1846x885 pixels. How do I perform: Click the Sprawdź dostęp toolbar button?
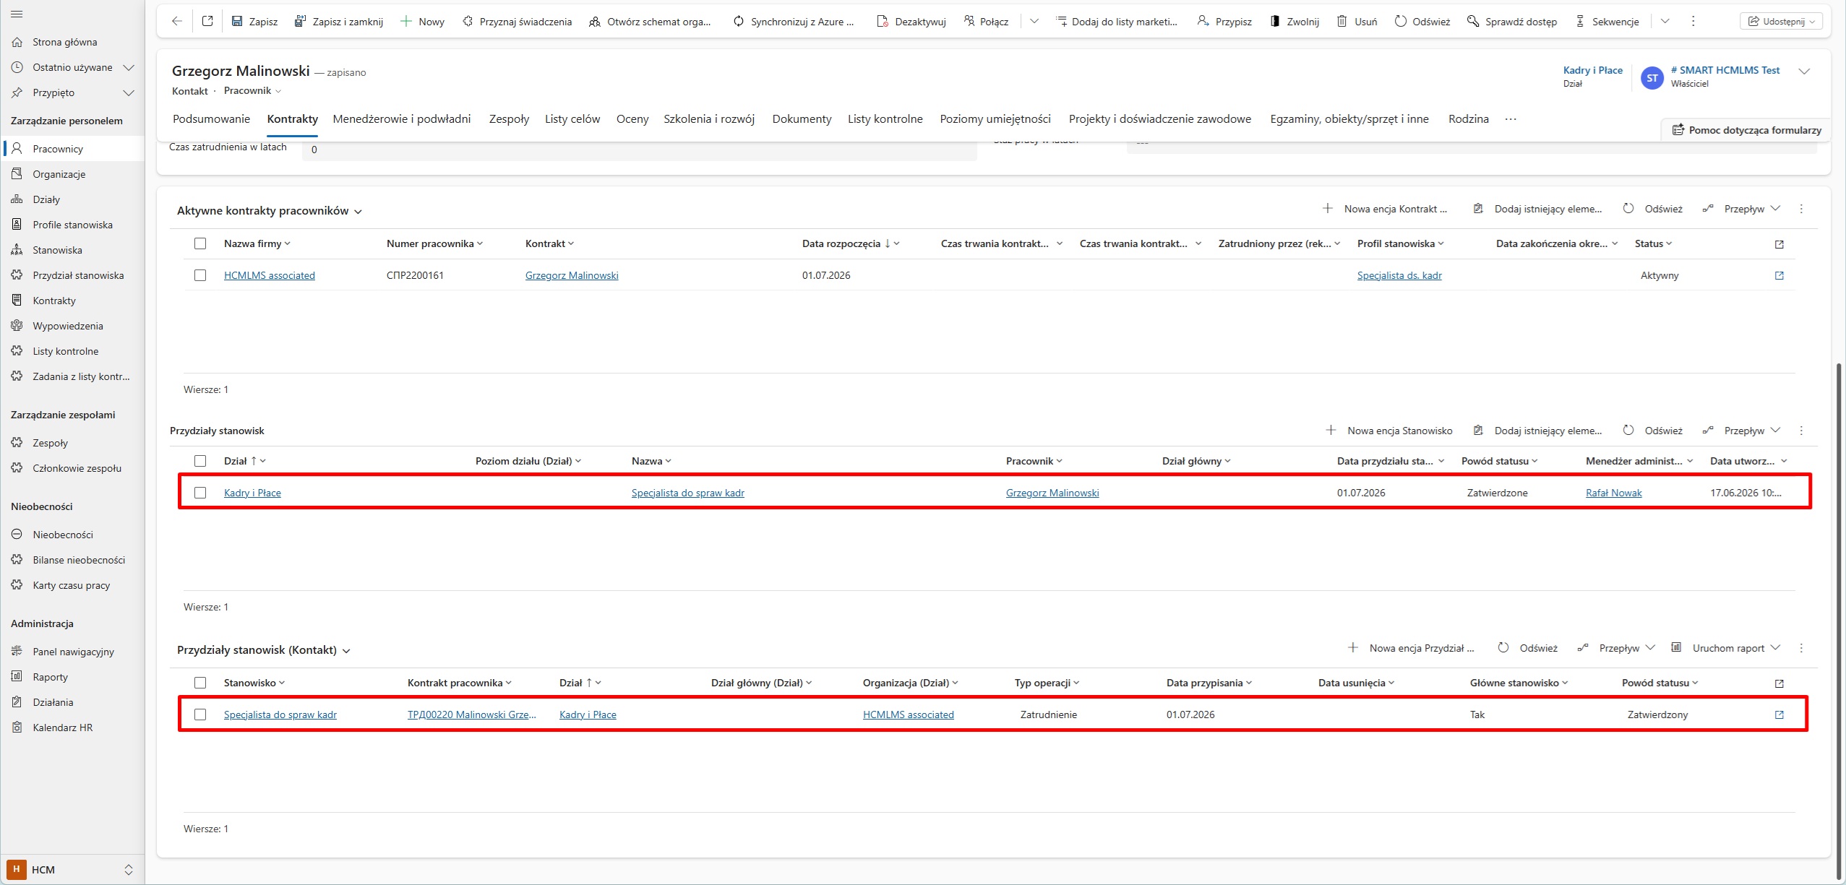tap(1512, 22)
